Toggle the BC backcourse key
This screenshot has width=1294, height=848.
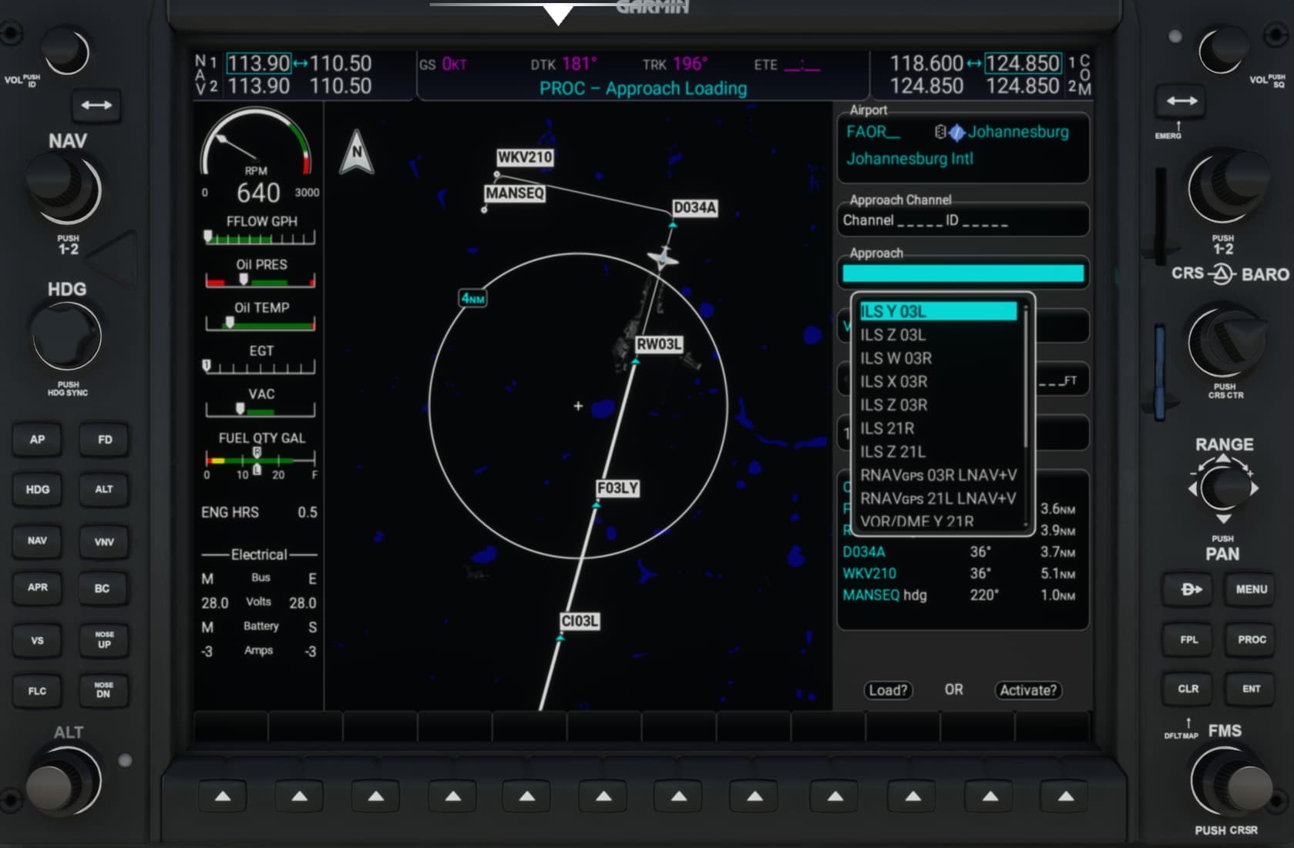(x=103, y=588)
